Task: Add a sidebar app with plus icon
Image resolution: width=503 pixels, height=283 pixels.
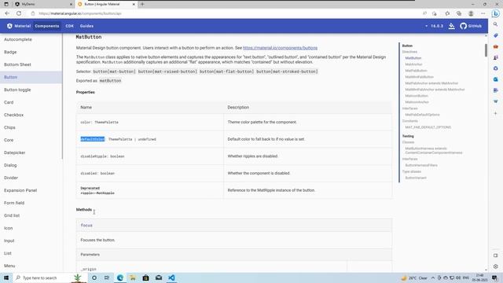Action: tap(496, 113)
